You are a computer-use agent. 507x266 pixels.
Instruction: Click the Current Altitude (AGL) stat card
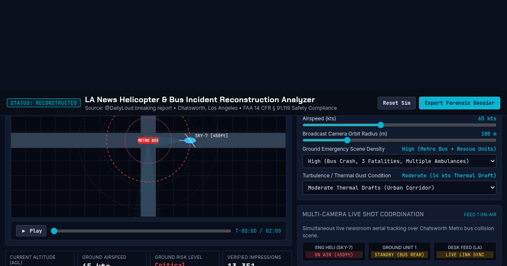coord(40,259)
